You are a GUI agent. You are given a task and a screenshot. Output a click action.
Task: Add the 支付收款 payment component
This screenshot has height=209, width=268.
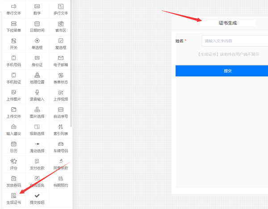(x=37, y=164)
